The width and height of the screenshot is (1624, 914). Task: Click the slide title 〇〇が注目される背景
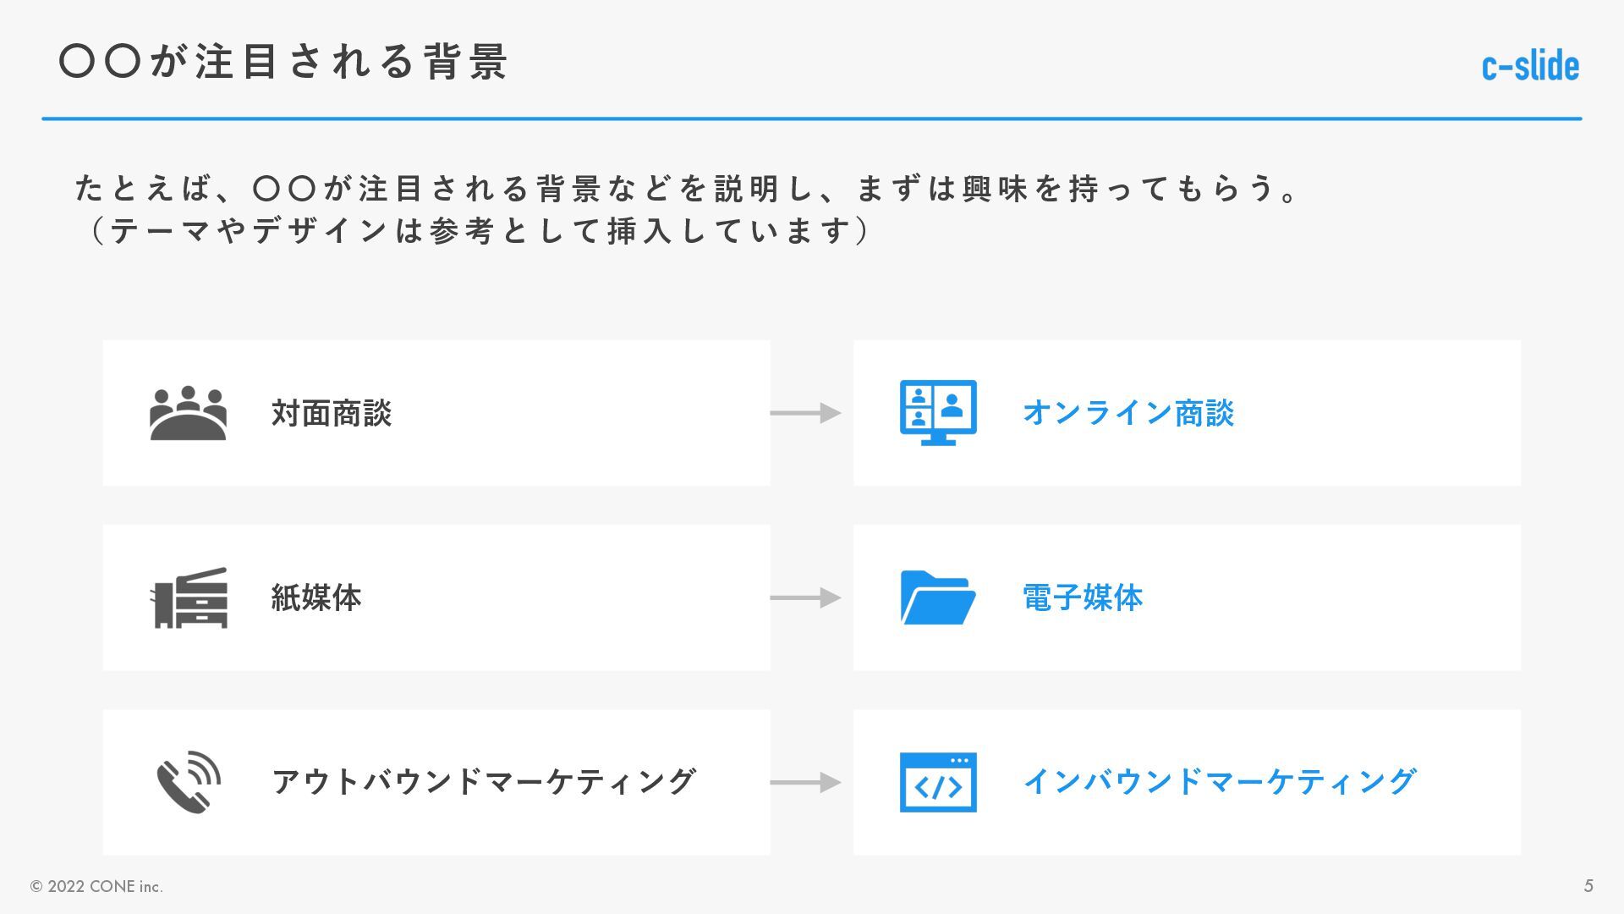284,62
